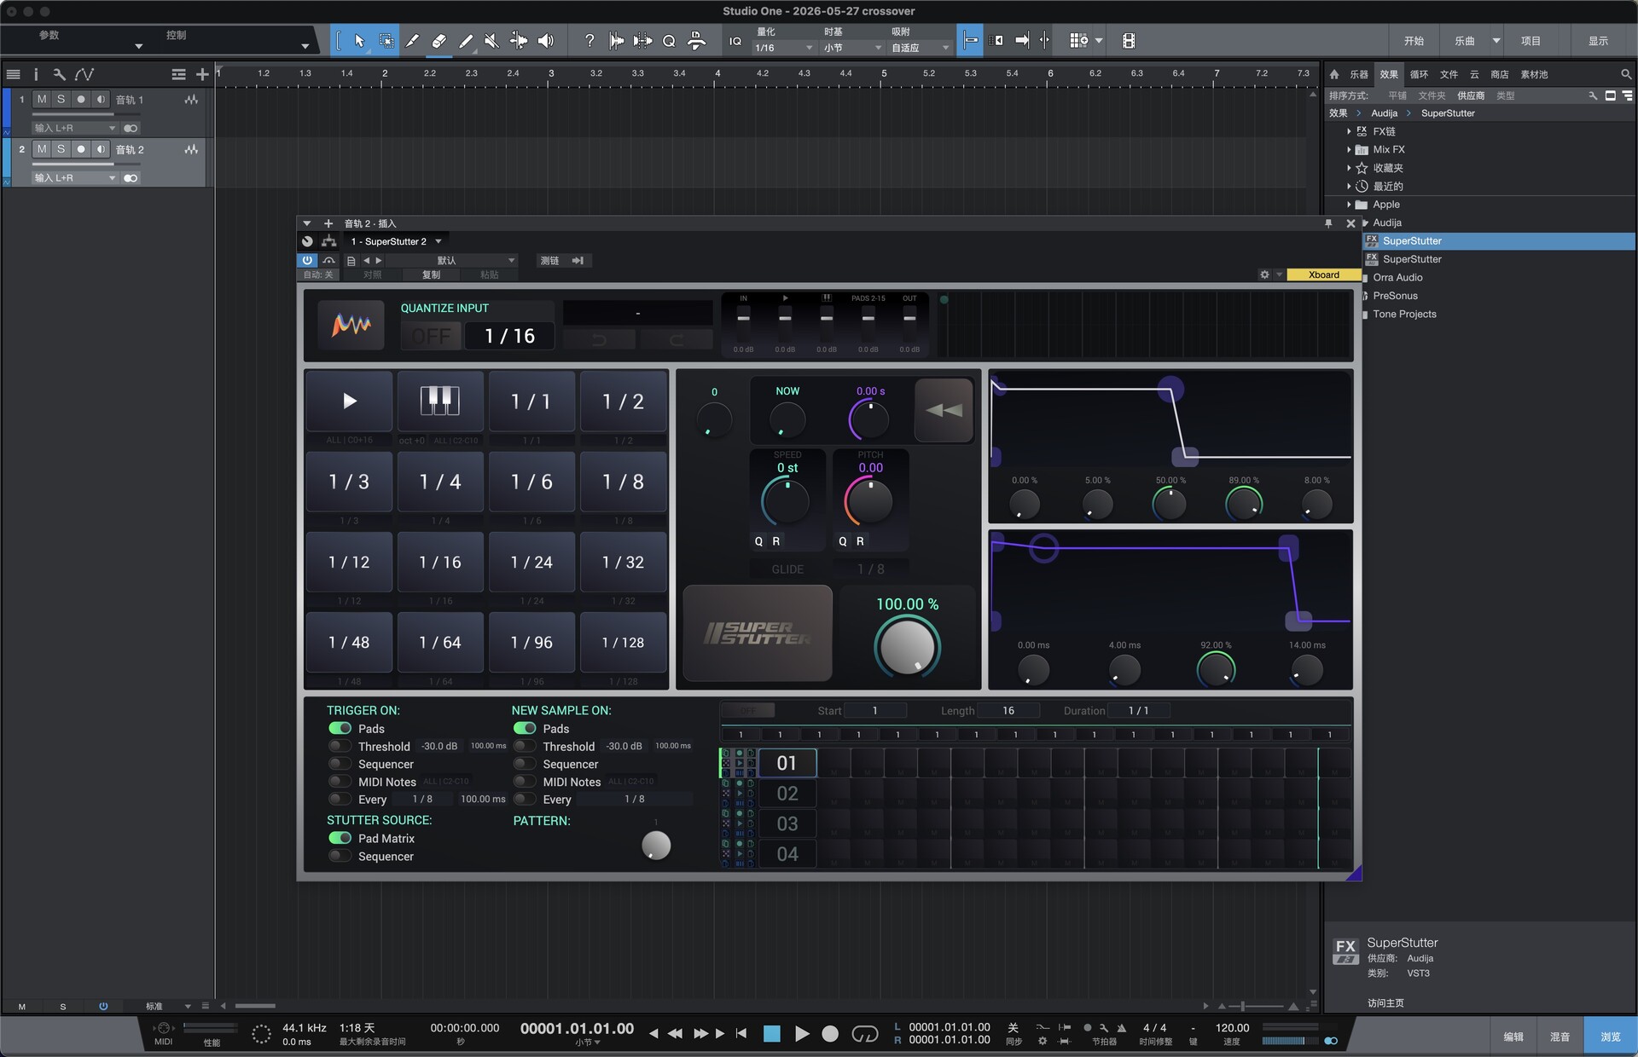Select the Arrow tool in toolbar
Screen dimensions: 1638x1057
click(359, 41)
